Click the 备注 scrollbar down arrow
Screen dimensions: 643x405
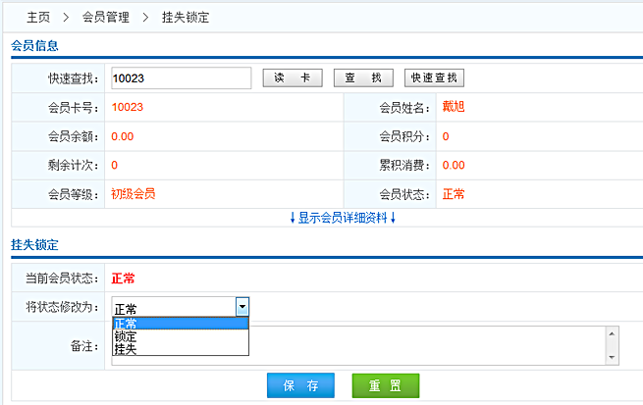613,357
